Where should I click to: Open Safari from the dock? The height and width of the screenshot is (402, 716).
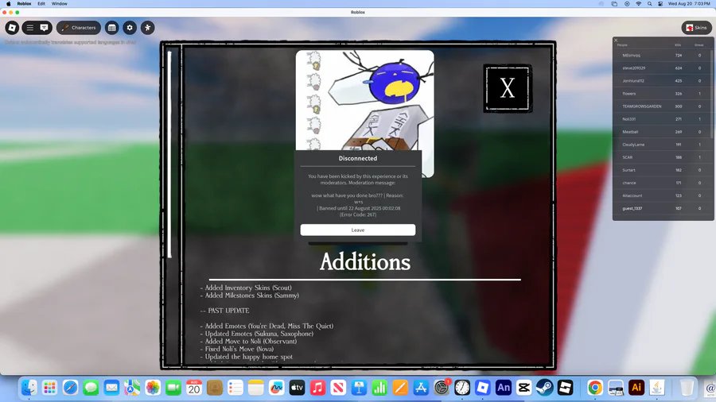point(70,388)
